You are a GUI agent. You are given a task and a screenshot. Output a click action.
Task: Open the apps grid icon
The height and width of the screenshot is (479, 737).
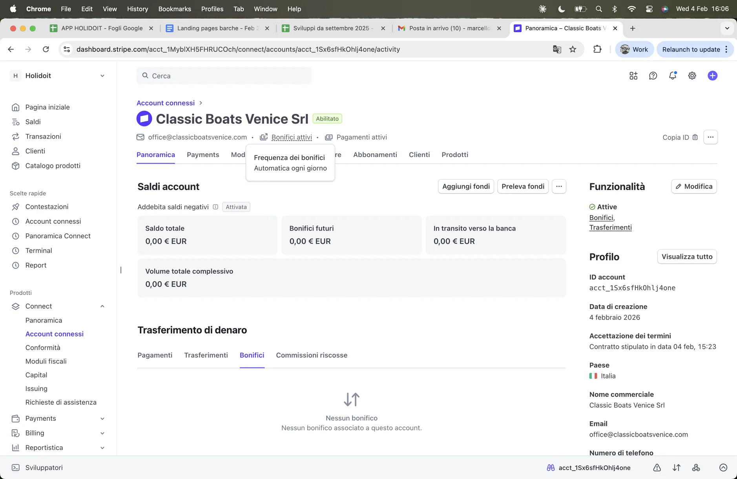pos(633,76)
